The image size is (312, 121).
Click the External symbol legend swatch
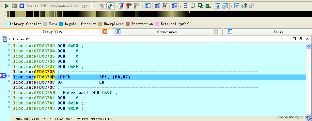click(x=157, y=24)
